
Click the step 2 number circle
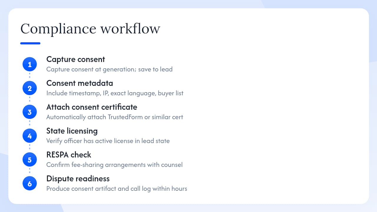tap(29, 88)
